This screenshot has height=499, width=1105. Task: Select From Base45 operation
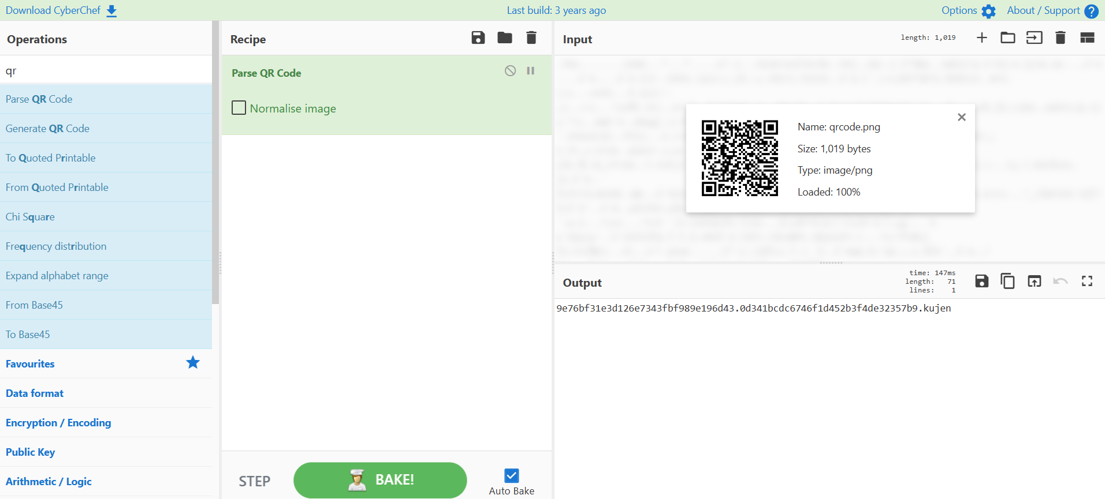106,305
